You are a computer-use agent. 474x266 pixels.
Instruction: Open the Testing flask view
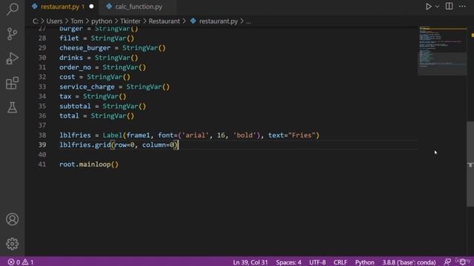coord(12,107)
